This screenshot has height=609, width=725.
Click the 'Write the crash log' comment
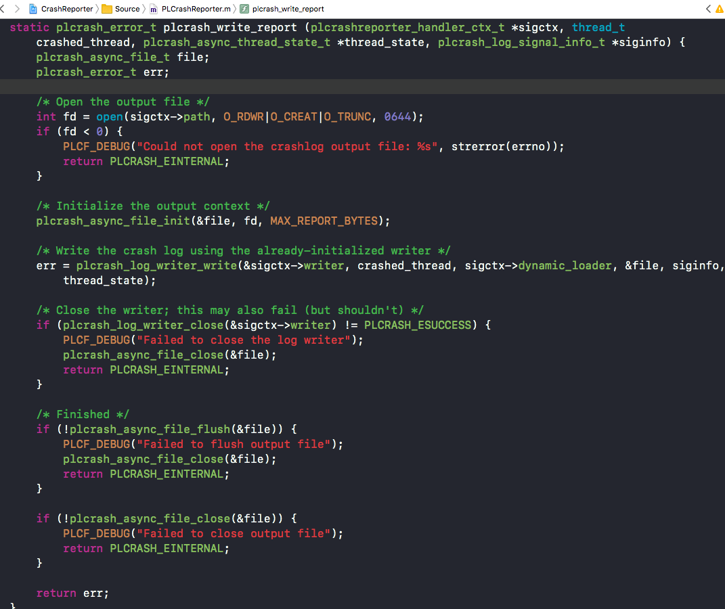[x=243, y=250]
